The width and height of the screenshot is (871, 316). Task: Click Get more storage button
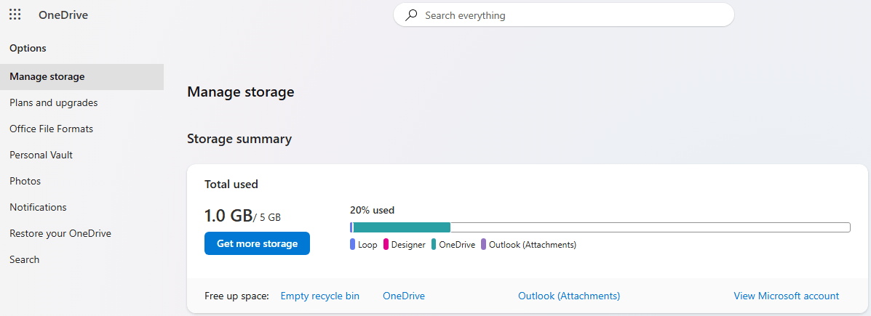click(257, 243)
